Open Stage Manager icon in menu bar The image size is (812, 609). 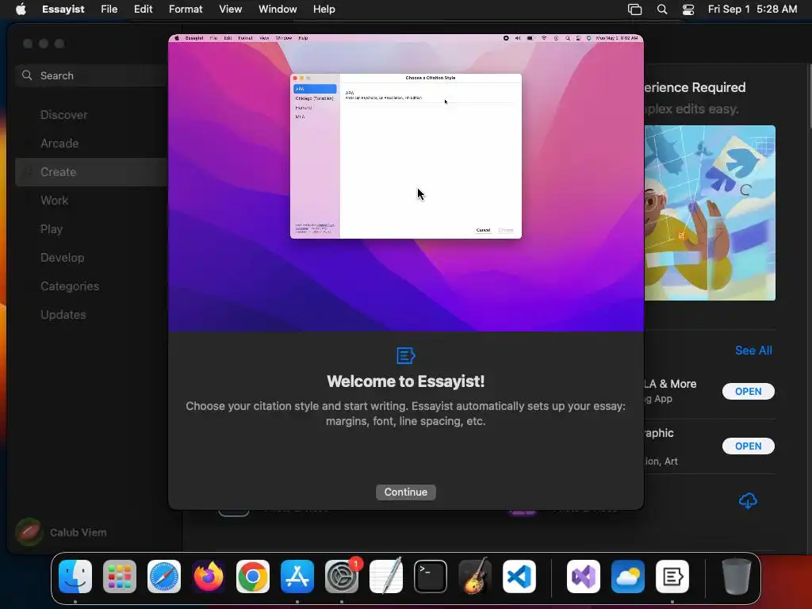(634, 10)
